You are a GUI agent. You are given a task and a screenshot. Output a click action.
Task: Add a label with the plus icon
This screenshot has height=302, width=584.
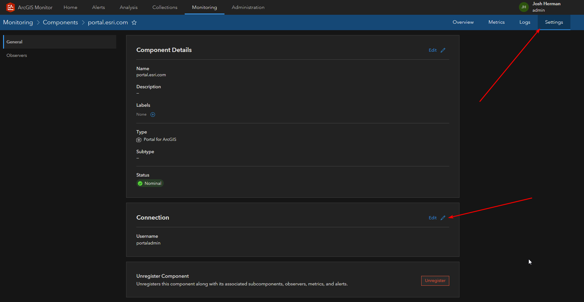pos(153,115)
